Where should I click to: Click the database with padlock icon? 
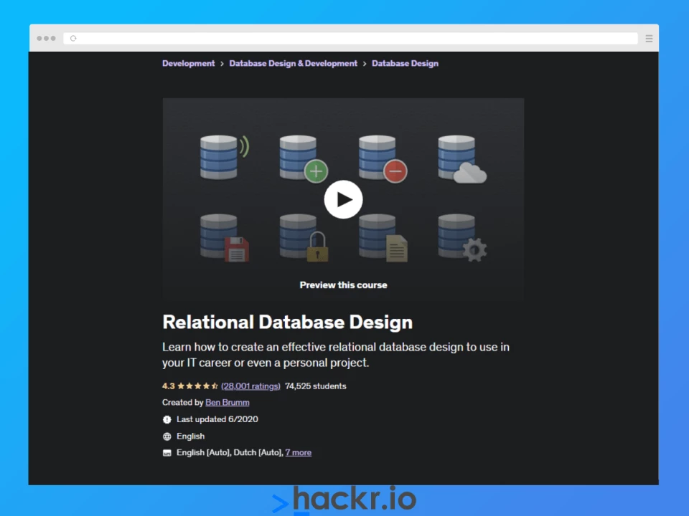304,238
